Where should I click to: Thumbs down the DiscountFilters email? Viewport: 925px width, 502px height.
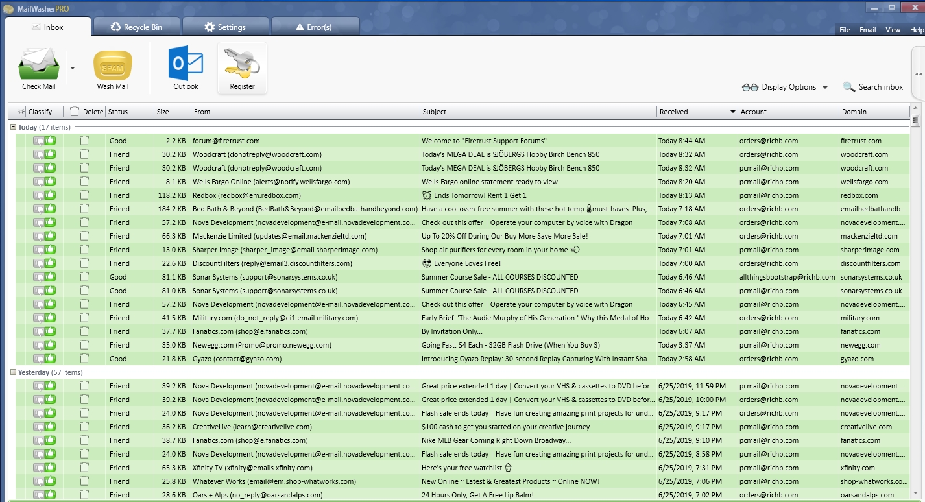(x=39, y=263)
